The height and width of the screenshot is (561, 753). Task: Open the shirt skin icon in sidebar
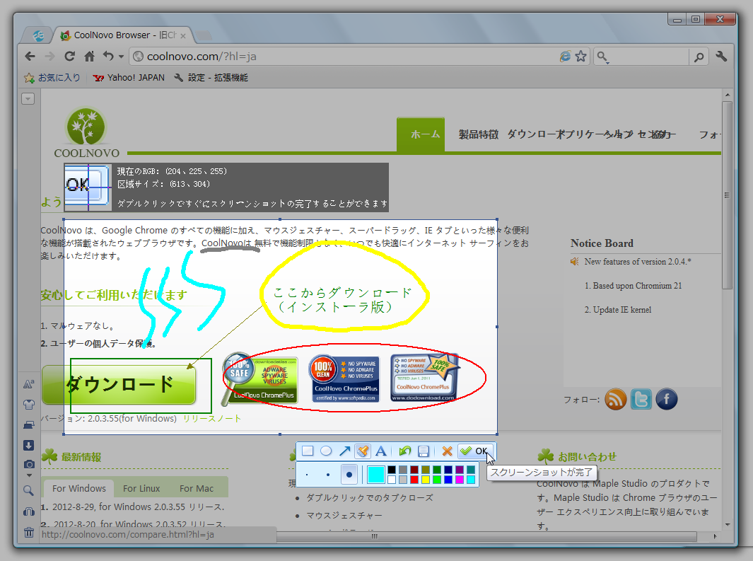[x=29, y=405]
